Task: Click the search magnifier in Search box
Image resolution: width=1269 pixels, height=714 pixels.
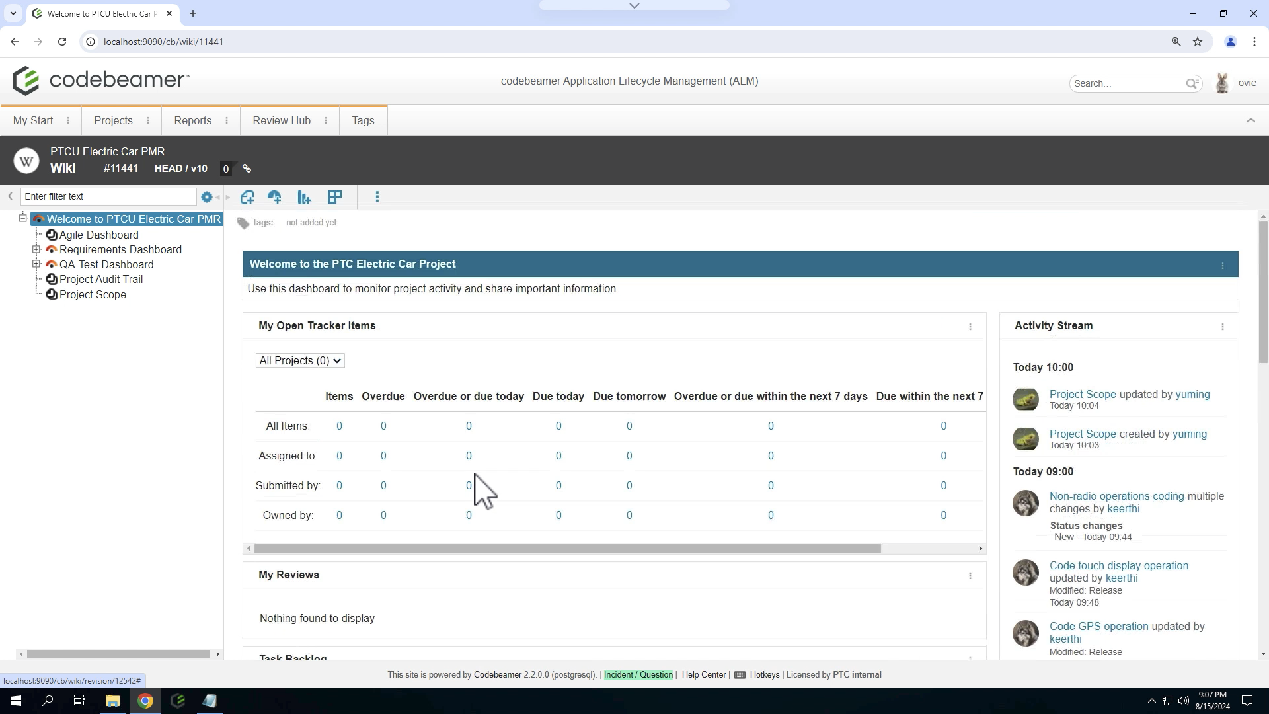Action: tap(1192, 83)
